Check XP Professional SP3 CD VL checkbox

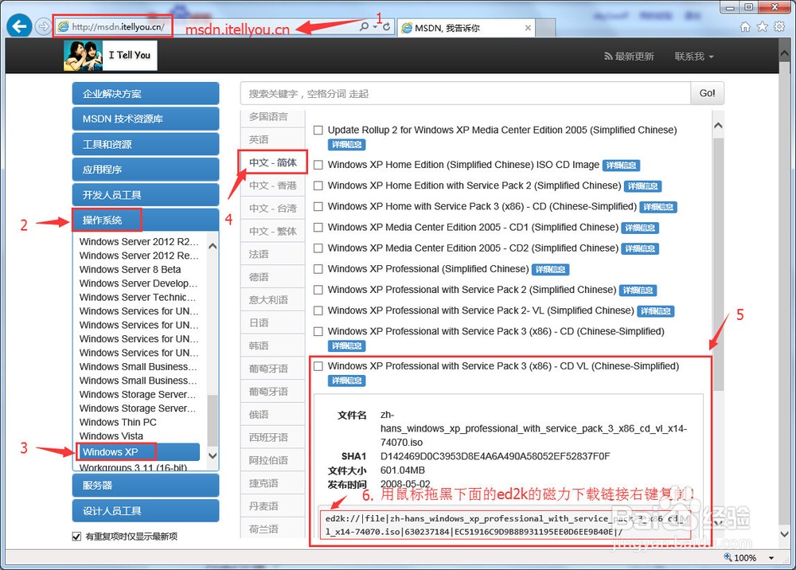[318, 366]
